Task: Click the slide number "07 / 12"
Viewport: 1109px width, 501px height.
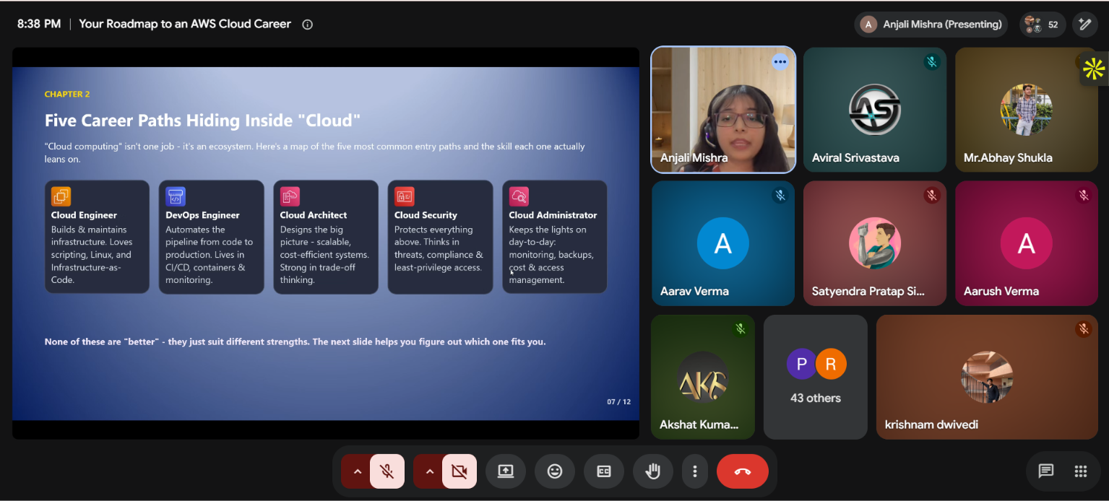Action: [618, 402]
